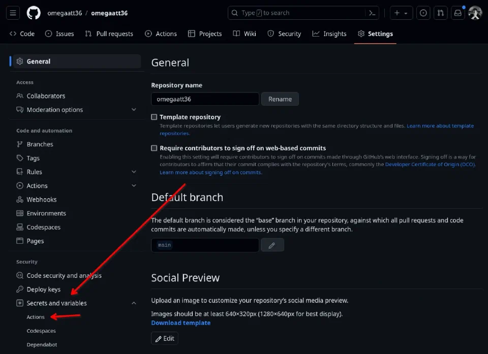
Task: Open Actions under Secrets and variables
Action: pos(36,317)
